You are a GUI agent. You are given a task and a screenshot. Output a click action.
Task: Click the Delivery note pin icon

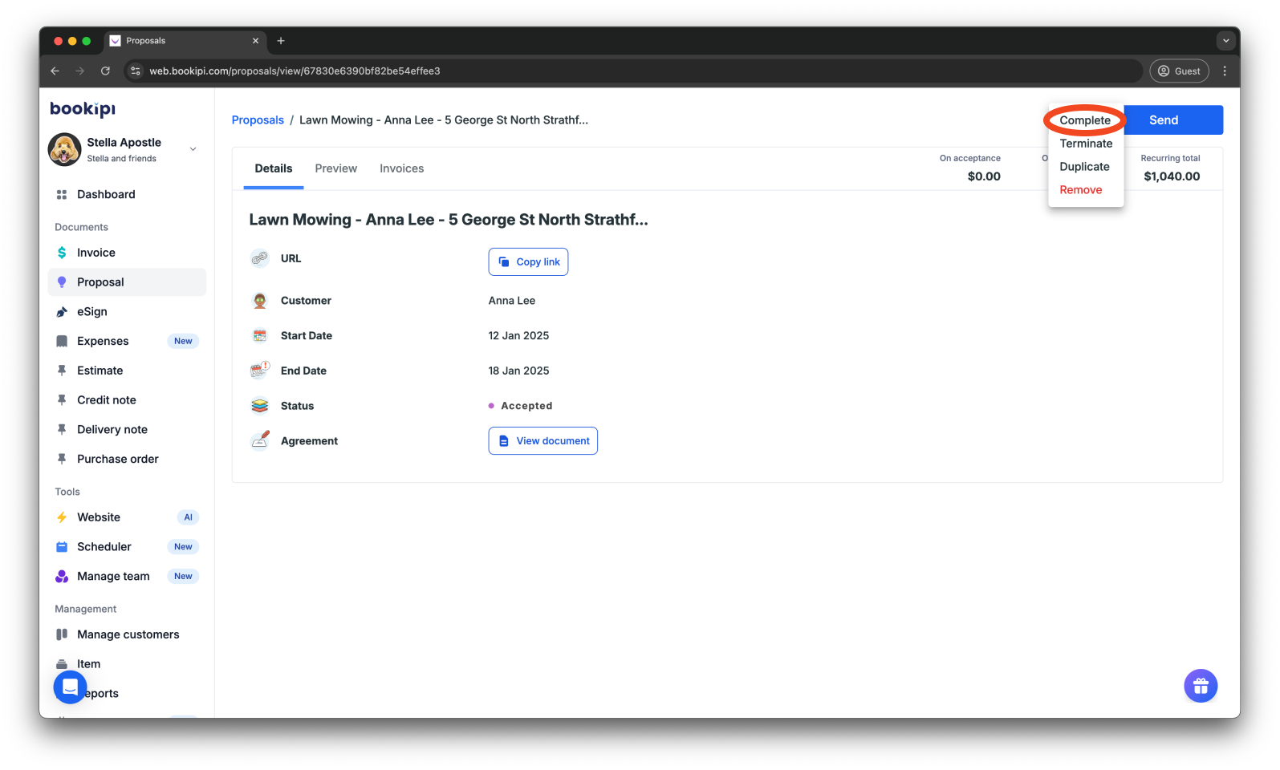pos(62,429)
